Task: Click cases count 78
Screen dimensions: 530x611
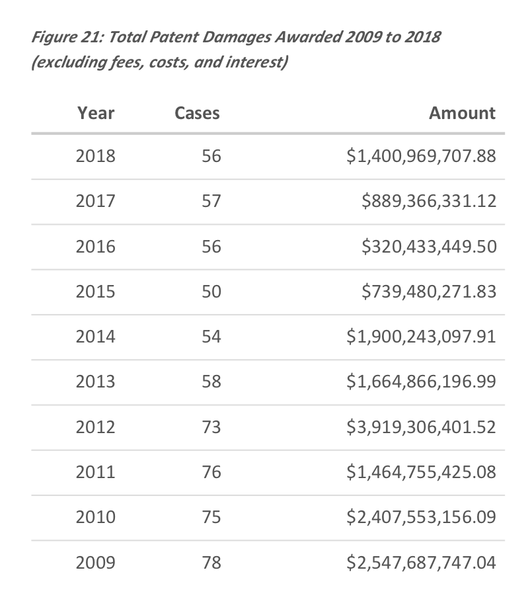Action: coord(211,563)
